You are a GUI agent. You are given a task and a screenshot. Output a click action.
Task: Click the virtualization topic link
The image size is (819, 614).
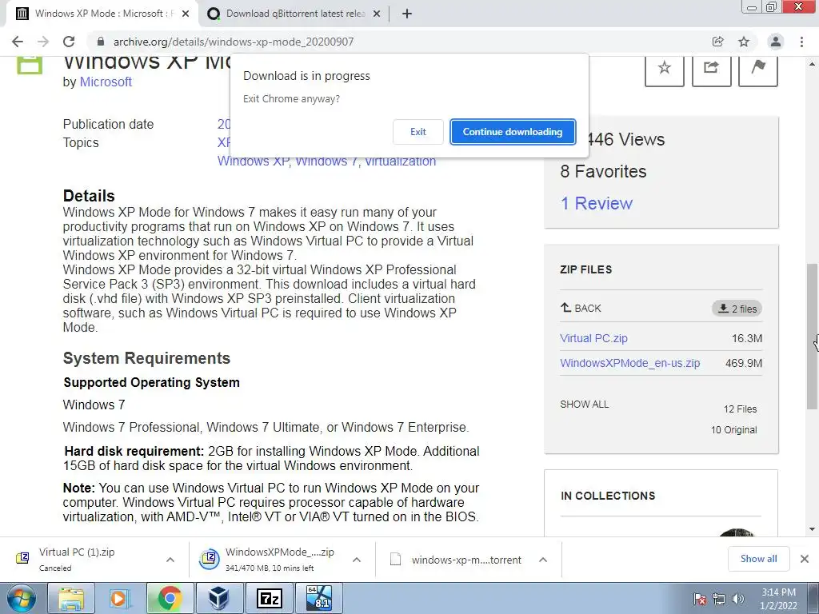click(400, 161)
